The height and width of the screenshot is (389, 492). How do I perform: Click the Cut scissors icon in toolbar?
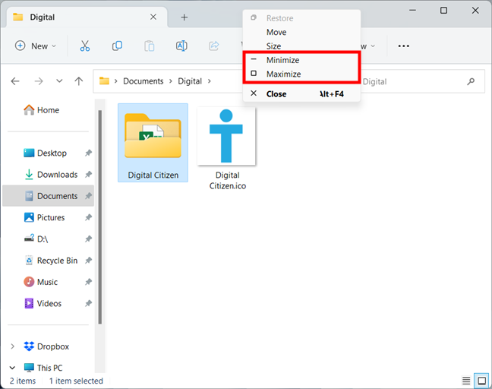(x=84, y=46)
